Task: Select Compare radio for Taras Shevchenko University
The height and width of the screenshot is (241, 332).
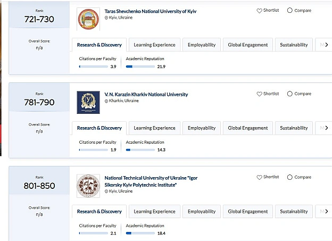Action: coord(290,11)
